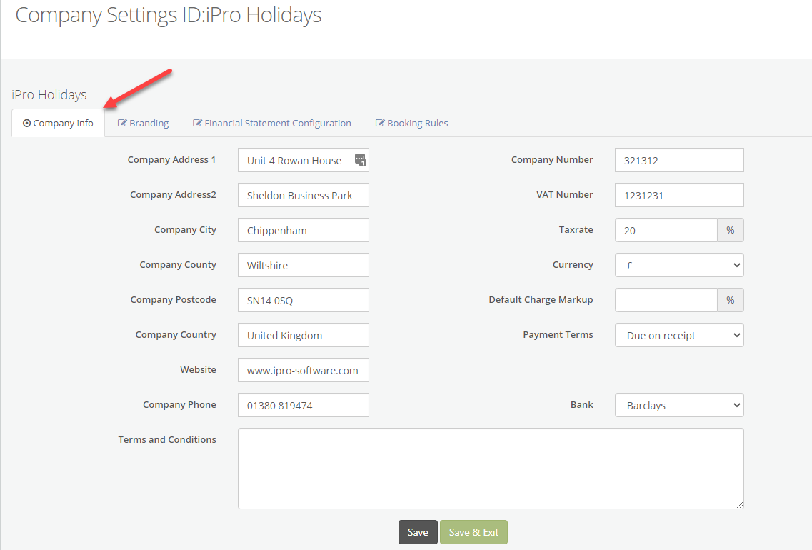The width and height of the screenshot is (812, 550).
Task: Open the Company info tab
Action: 58,124
